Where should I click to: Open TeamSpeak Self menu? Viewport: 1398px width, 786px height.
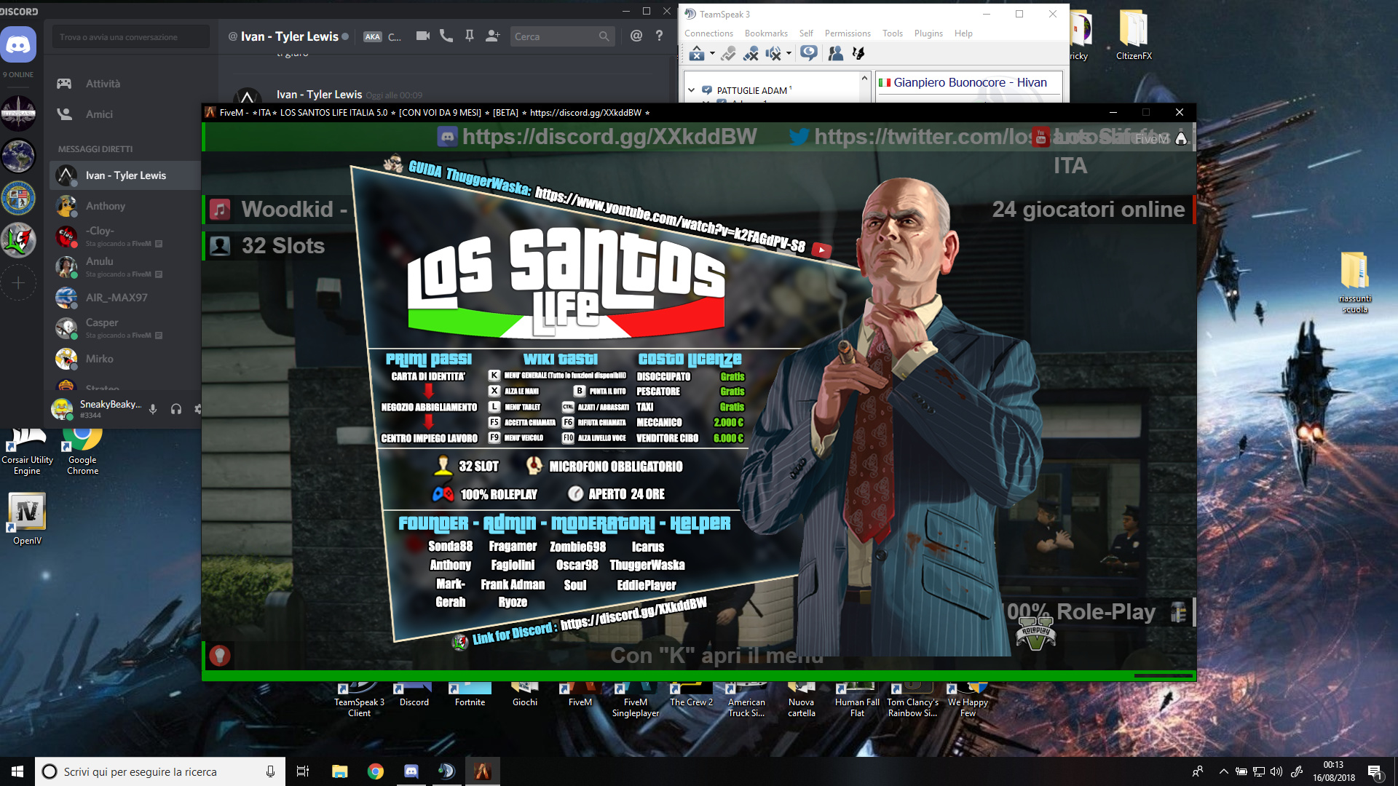[x=806, y=33]
